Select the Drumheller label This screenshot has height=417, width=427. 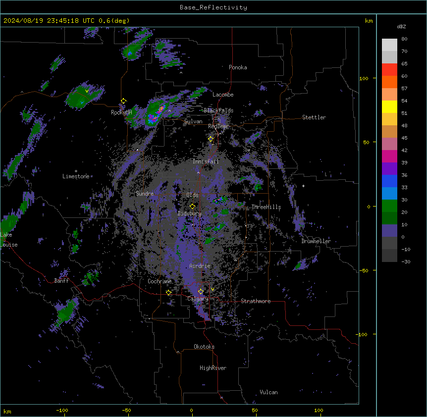click(x=316, y=241)
